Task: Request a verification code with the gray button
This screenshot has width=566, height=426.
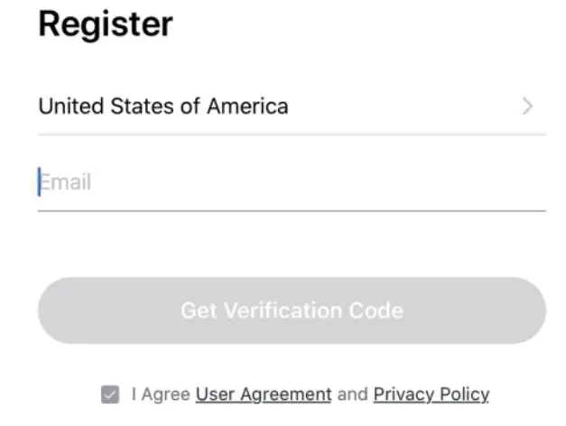Action: (291, 310)
